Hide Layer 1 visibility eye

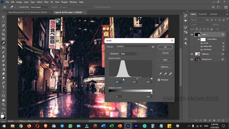(192, 35)
